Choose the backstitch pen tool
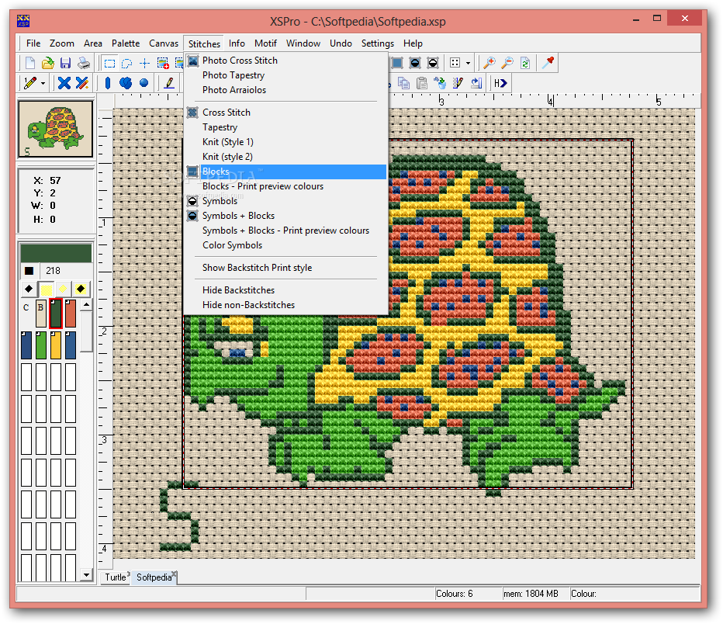The image size is (723, 624). (x=170, y=83)
